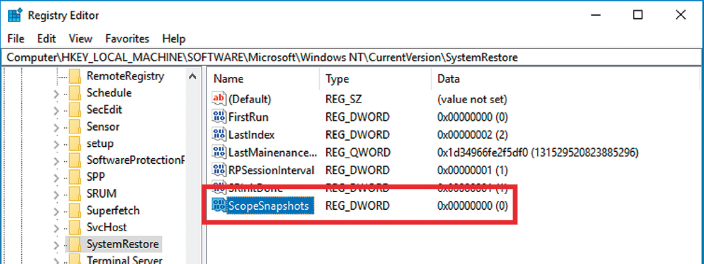The height and width of the screenshot is (264, 704).
Task: Click the (Default) string value icon
Action: point(219,99)
